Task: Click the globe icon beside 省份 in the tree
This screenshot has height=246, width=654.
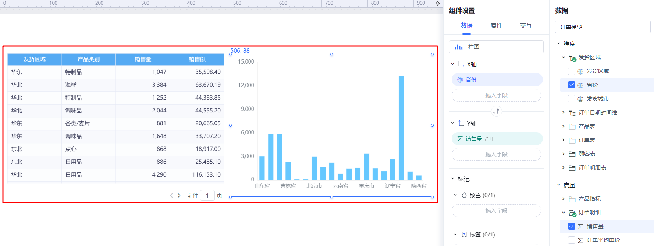Action: click(580, 86)
